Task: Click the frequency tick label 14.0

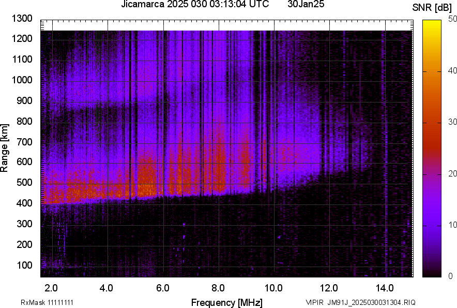Action: 385,288
